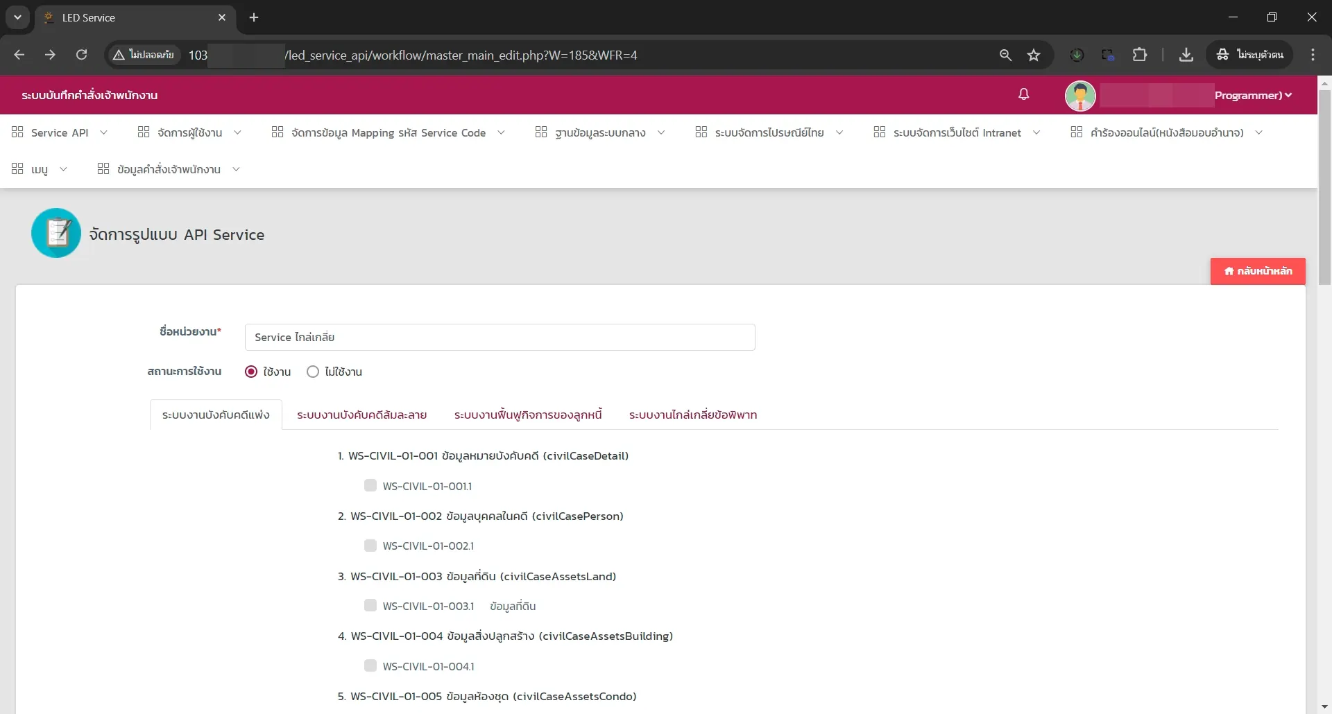
Task: Open the Programmer user dropdown
Action: point(1253,95)
